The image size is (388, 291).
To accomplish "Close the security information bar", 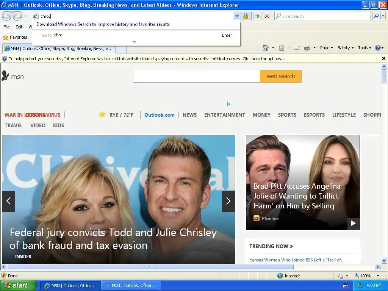I will 383,58.
